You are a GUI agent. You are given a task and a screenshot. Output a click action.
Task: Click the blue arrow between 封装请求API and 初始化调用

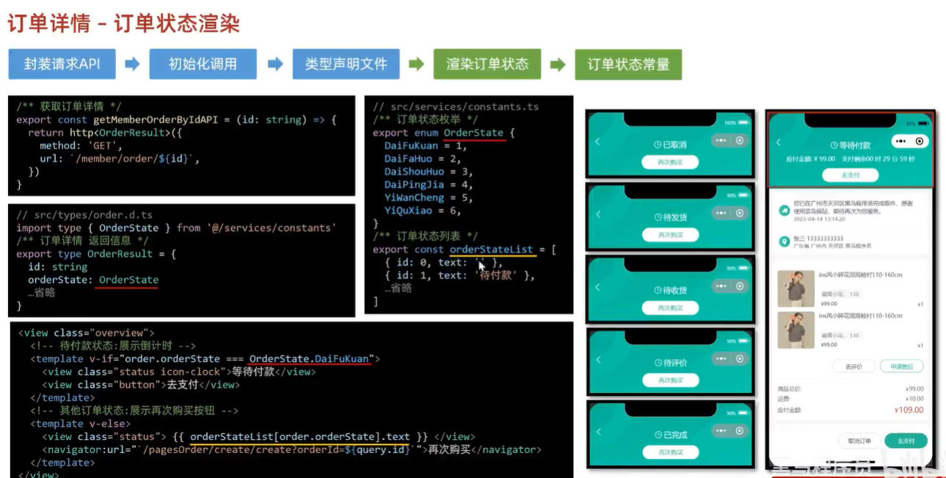tap(132, 65)
